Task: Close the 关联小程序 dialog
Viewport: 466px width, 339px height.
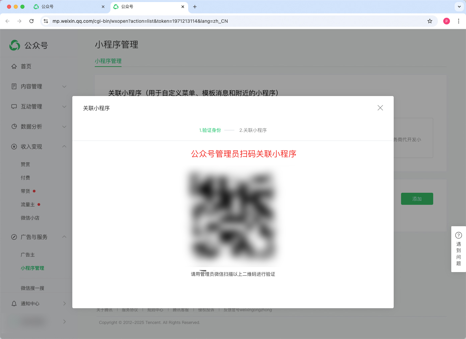Action: [x=380, y=108]
